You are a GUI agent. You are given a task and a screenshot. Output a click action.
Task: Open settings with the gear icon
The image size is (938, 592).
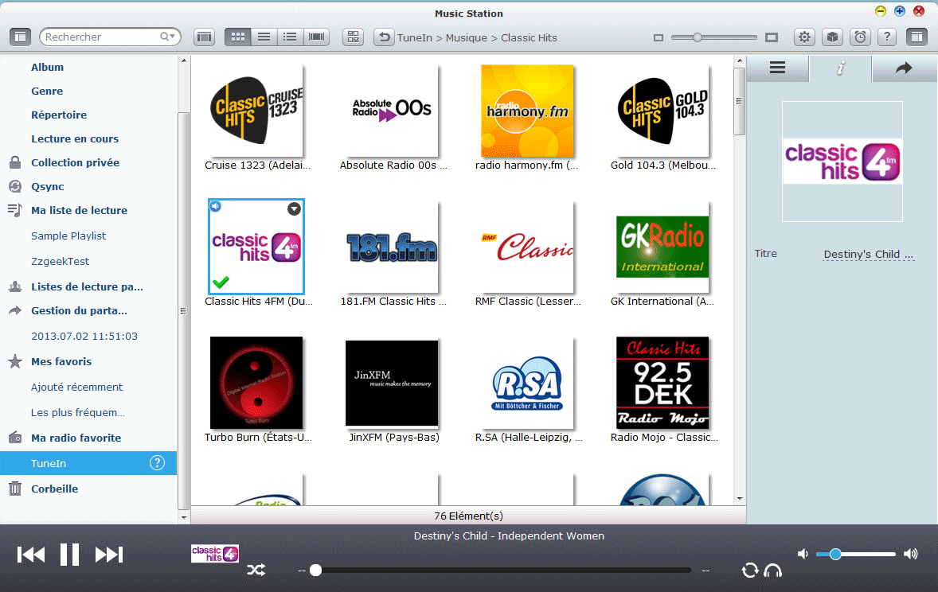804,37
